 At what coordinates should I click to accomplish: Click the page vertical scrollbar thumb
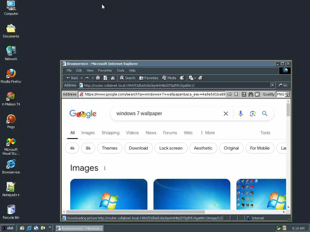[288, 110]
